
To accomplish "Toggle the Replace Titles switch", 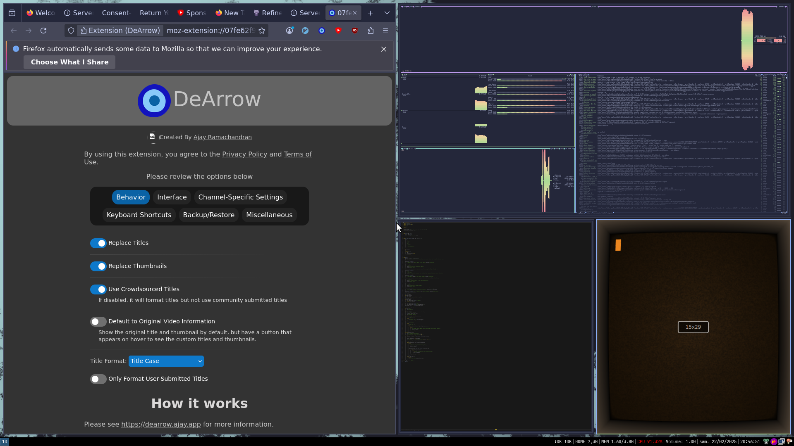I will pos(98,243).
